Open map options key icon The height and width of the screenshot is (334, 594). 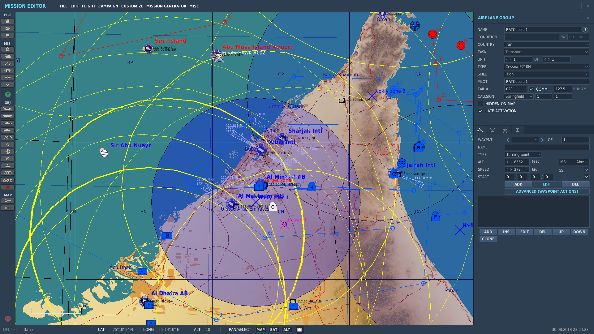(8, 201)
